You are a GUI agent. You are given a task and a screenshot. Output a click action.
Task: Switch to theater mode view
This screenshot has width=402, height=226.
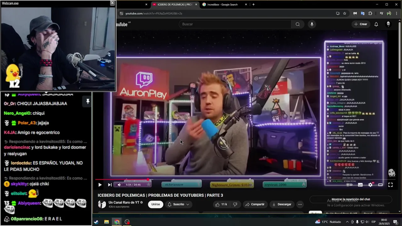point(380,185)
